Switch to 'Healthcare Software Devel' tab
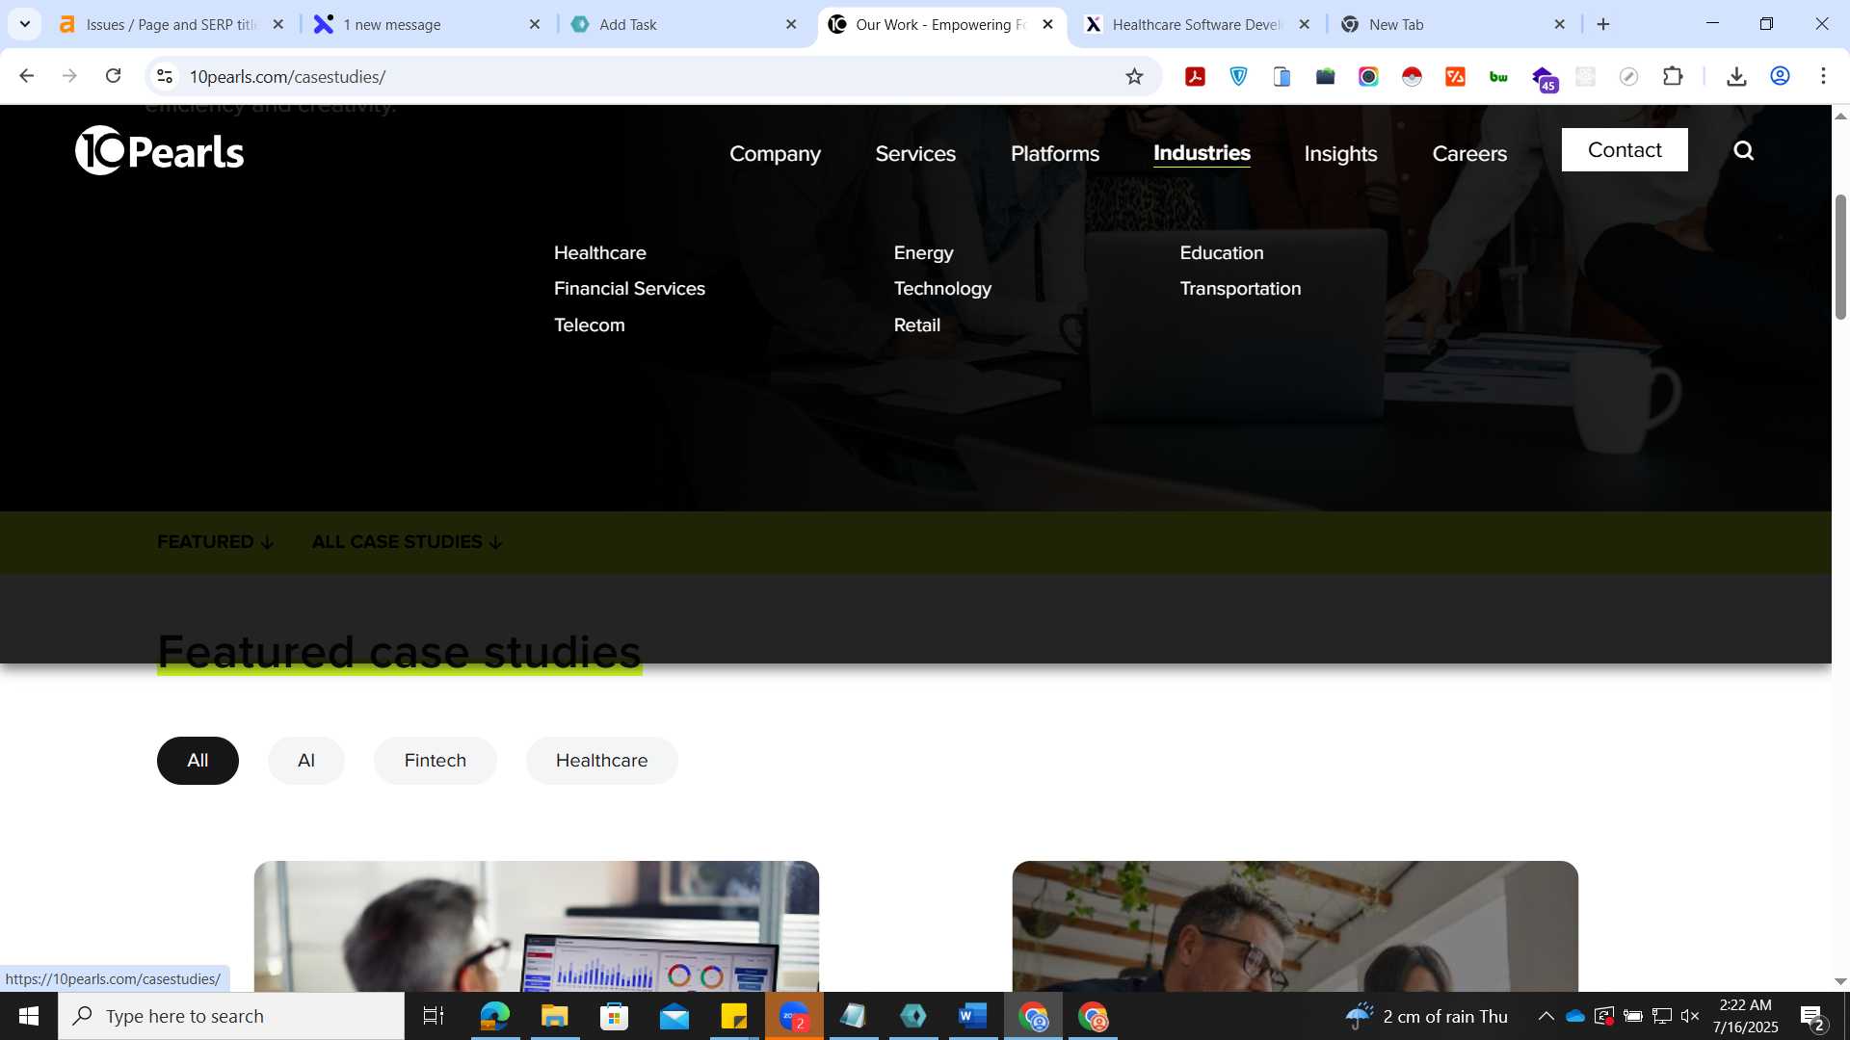This screenshot has height=1040, width=1850. [1197, 24]
